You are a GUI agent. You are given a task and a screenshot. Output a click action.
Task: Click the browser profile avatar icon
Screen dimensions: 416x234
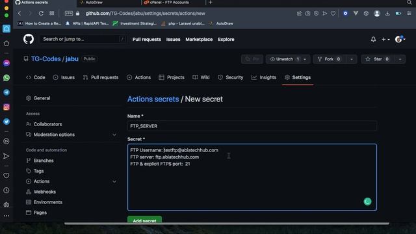point(377,13)
